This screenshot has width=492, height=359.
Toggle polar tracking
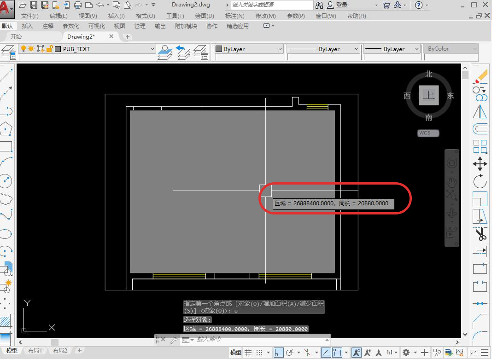tap(290, 353)
